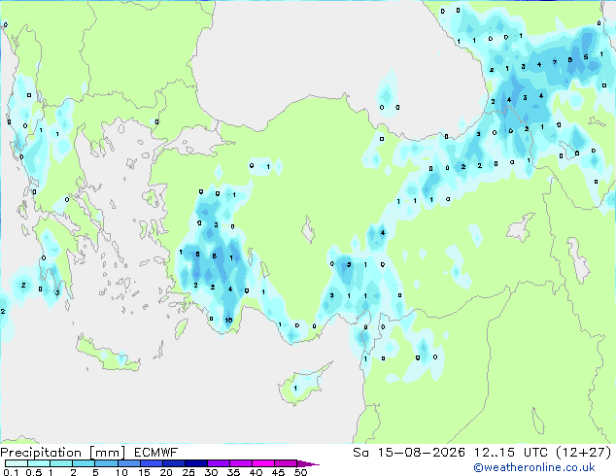
Task: Click the forecast offset "(12+27)"
Action: coord(584,453)
